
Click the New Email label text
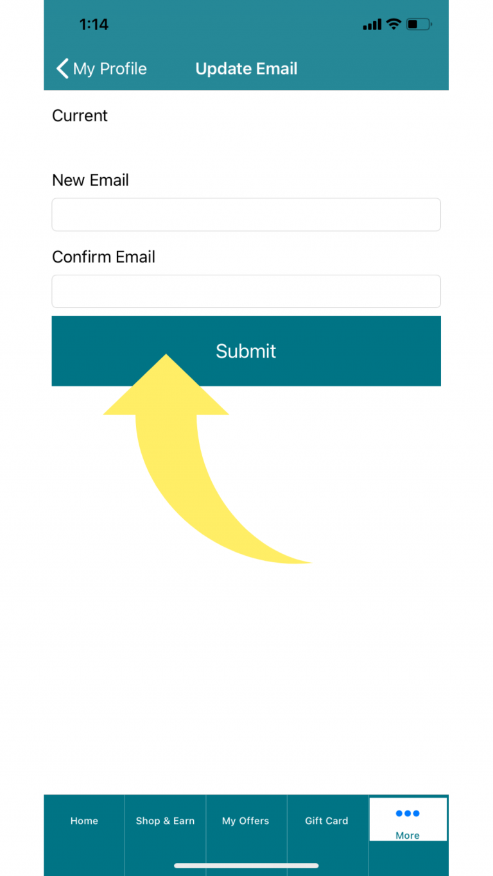91,180
